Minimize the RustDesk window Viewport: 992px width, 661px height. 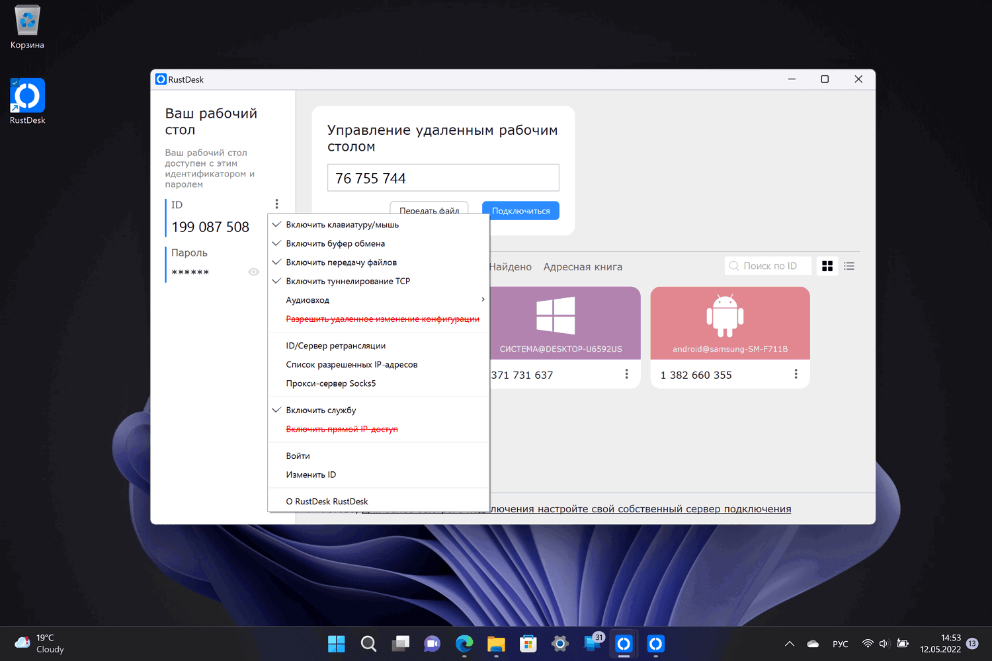click(x=792, y=79)
